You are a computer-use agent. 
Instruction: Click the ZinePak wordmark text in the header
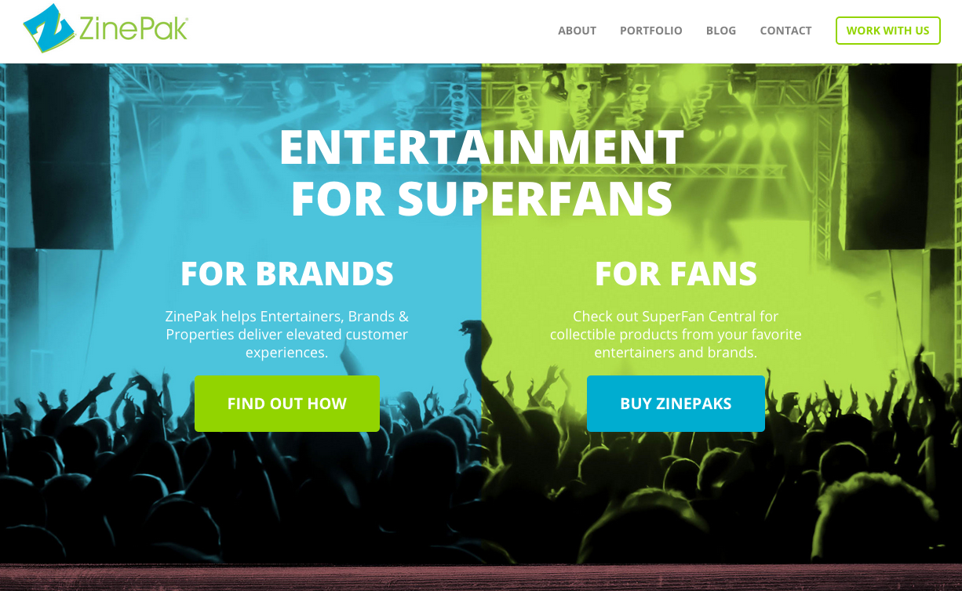(133, 29)
